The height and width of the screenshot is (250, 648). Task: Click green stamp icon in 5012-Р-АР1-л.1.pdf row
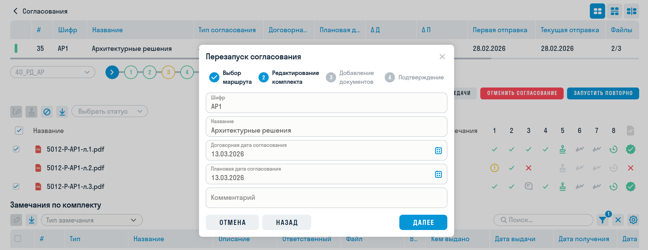562,149
